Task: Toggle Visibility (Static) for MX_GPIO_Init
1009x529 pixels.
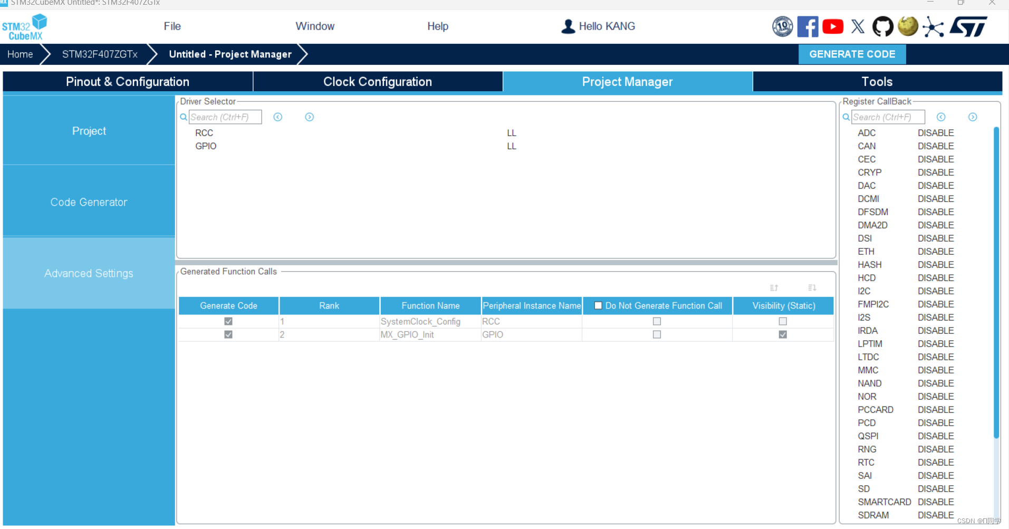Action: [783, 334]
